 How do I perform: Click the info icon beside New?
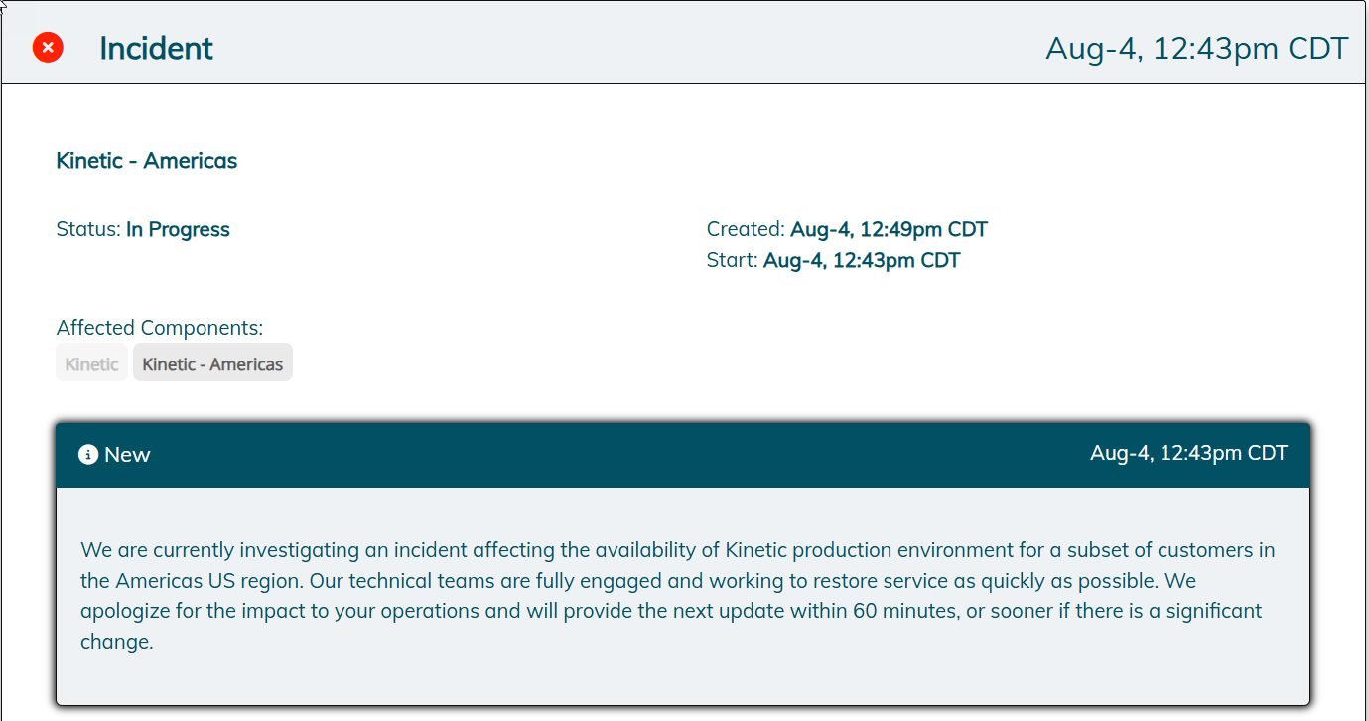click(x=88, y=455)
